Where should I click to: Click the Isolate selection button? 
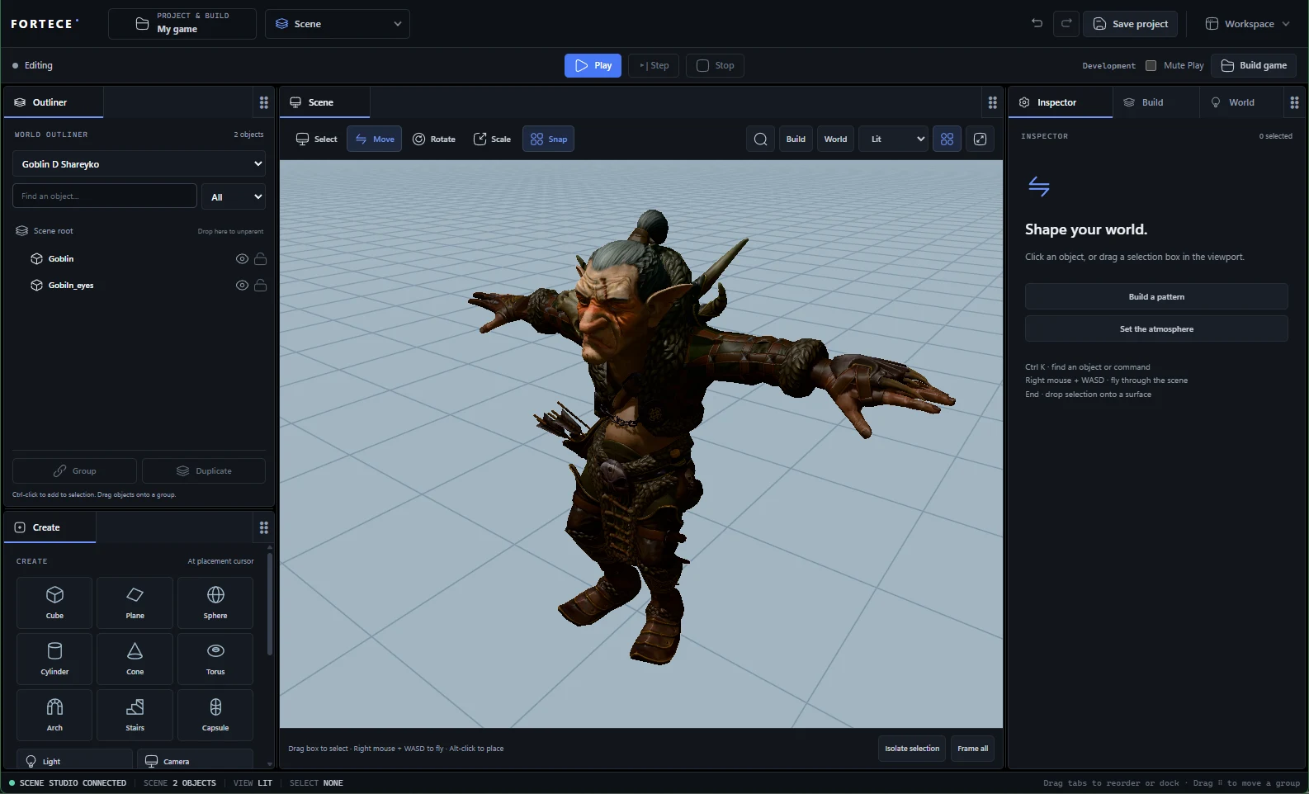pyautogui.click(x=912, y=749)
